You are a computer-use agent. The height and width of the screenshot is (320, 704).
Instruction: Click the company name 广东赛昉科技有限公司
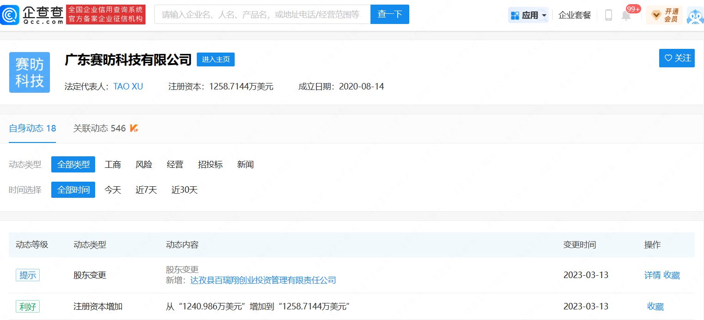pos(128,59)
